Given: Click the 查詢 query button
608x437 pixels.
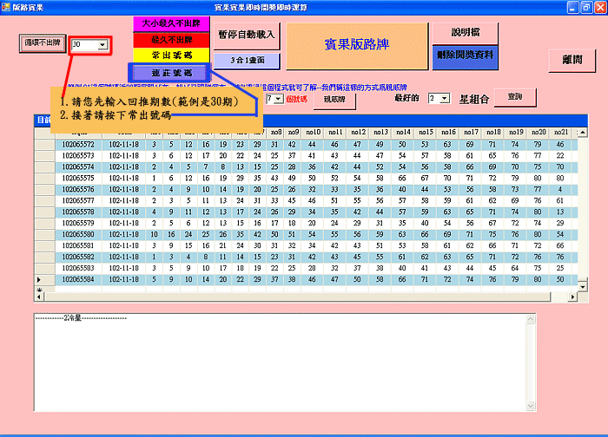Looking at the screenshot, I should click(x=514, y=96).
